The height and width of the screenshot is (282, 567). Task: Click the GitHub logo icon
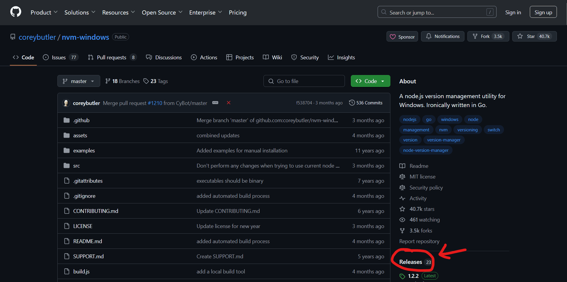pyautogui.click(x=16, y=12)
